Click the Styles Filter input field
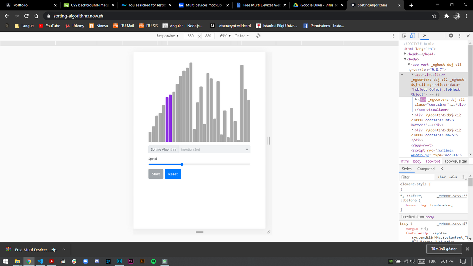This screenshot has height=266, width=473. pos(417,177)
